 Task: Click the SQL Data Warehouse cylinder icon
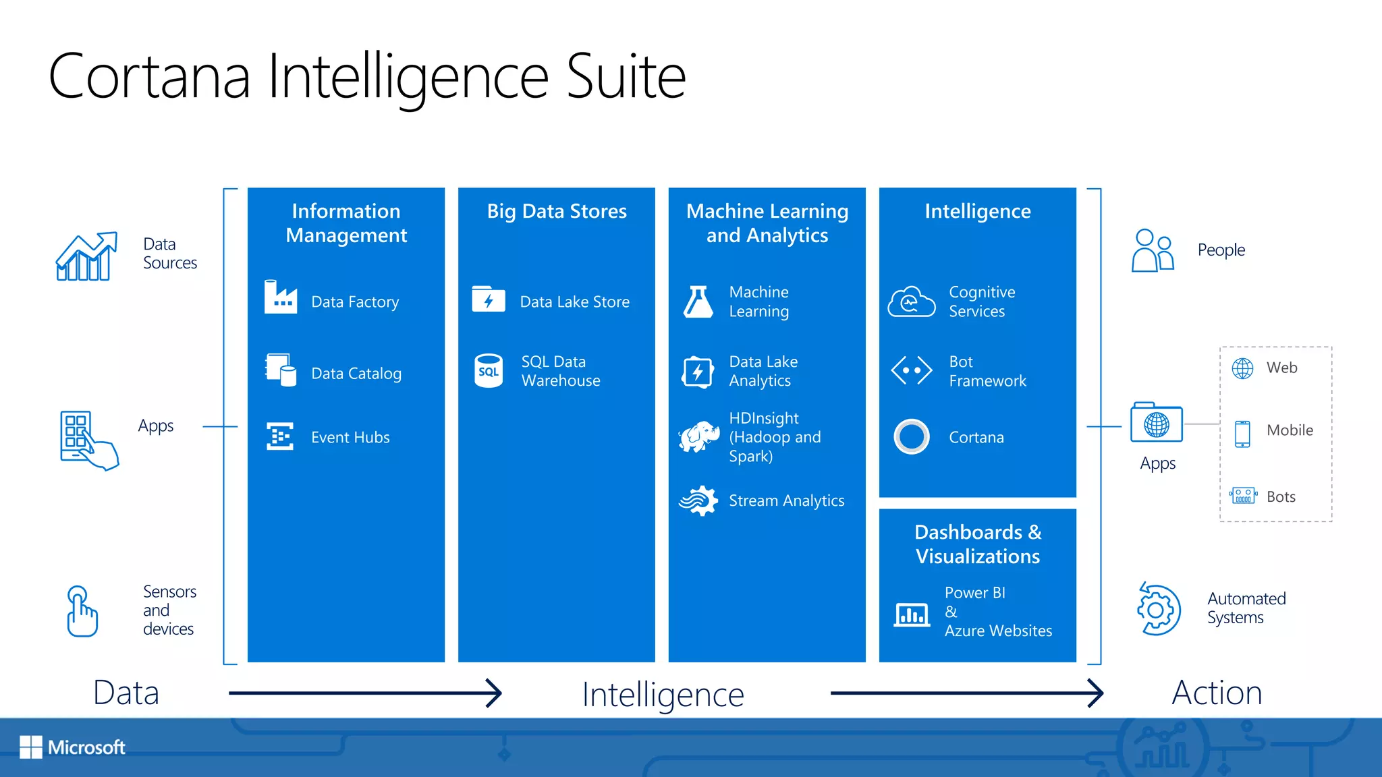point(489,370)
